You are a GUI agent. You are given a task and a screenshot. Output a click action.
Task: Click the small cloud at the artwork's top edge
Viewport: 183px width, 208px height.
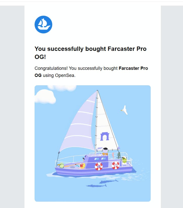(62, 88)
